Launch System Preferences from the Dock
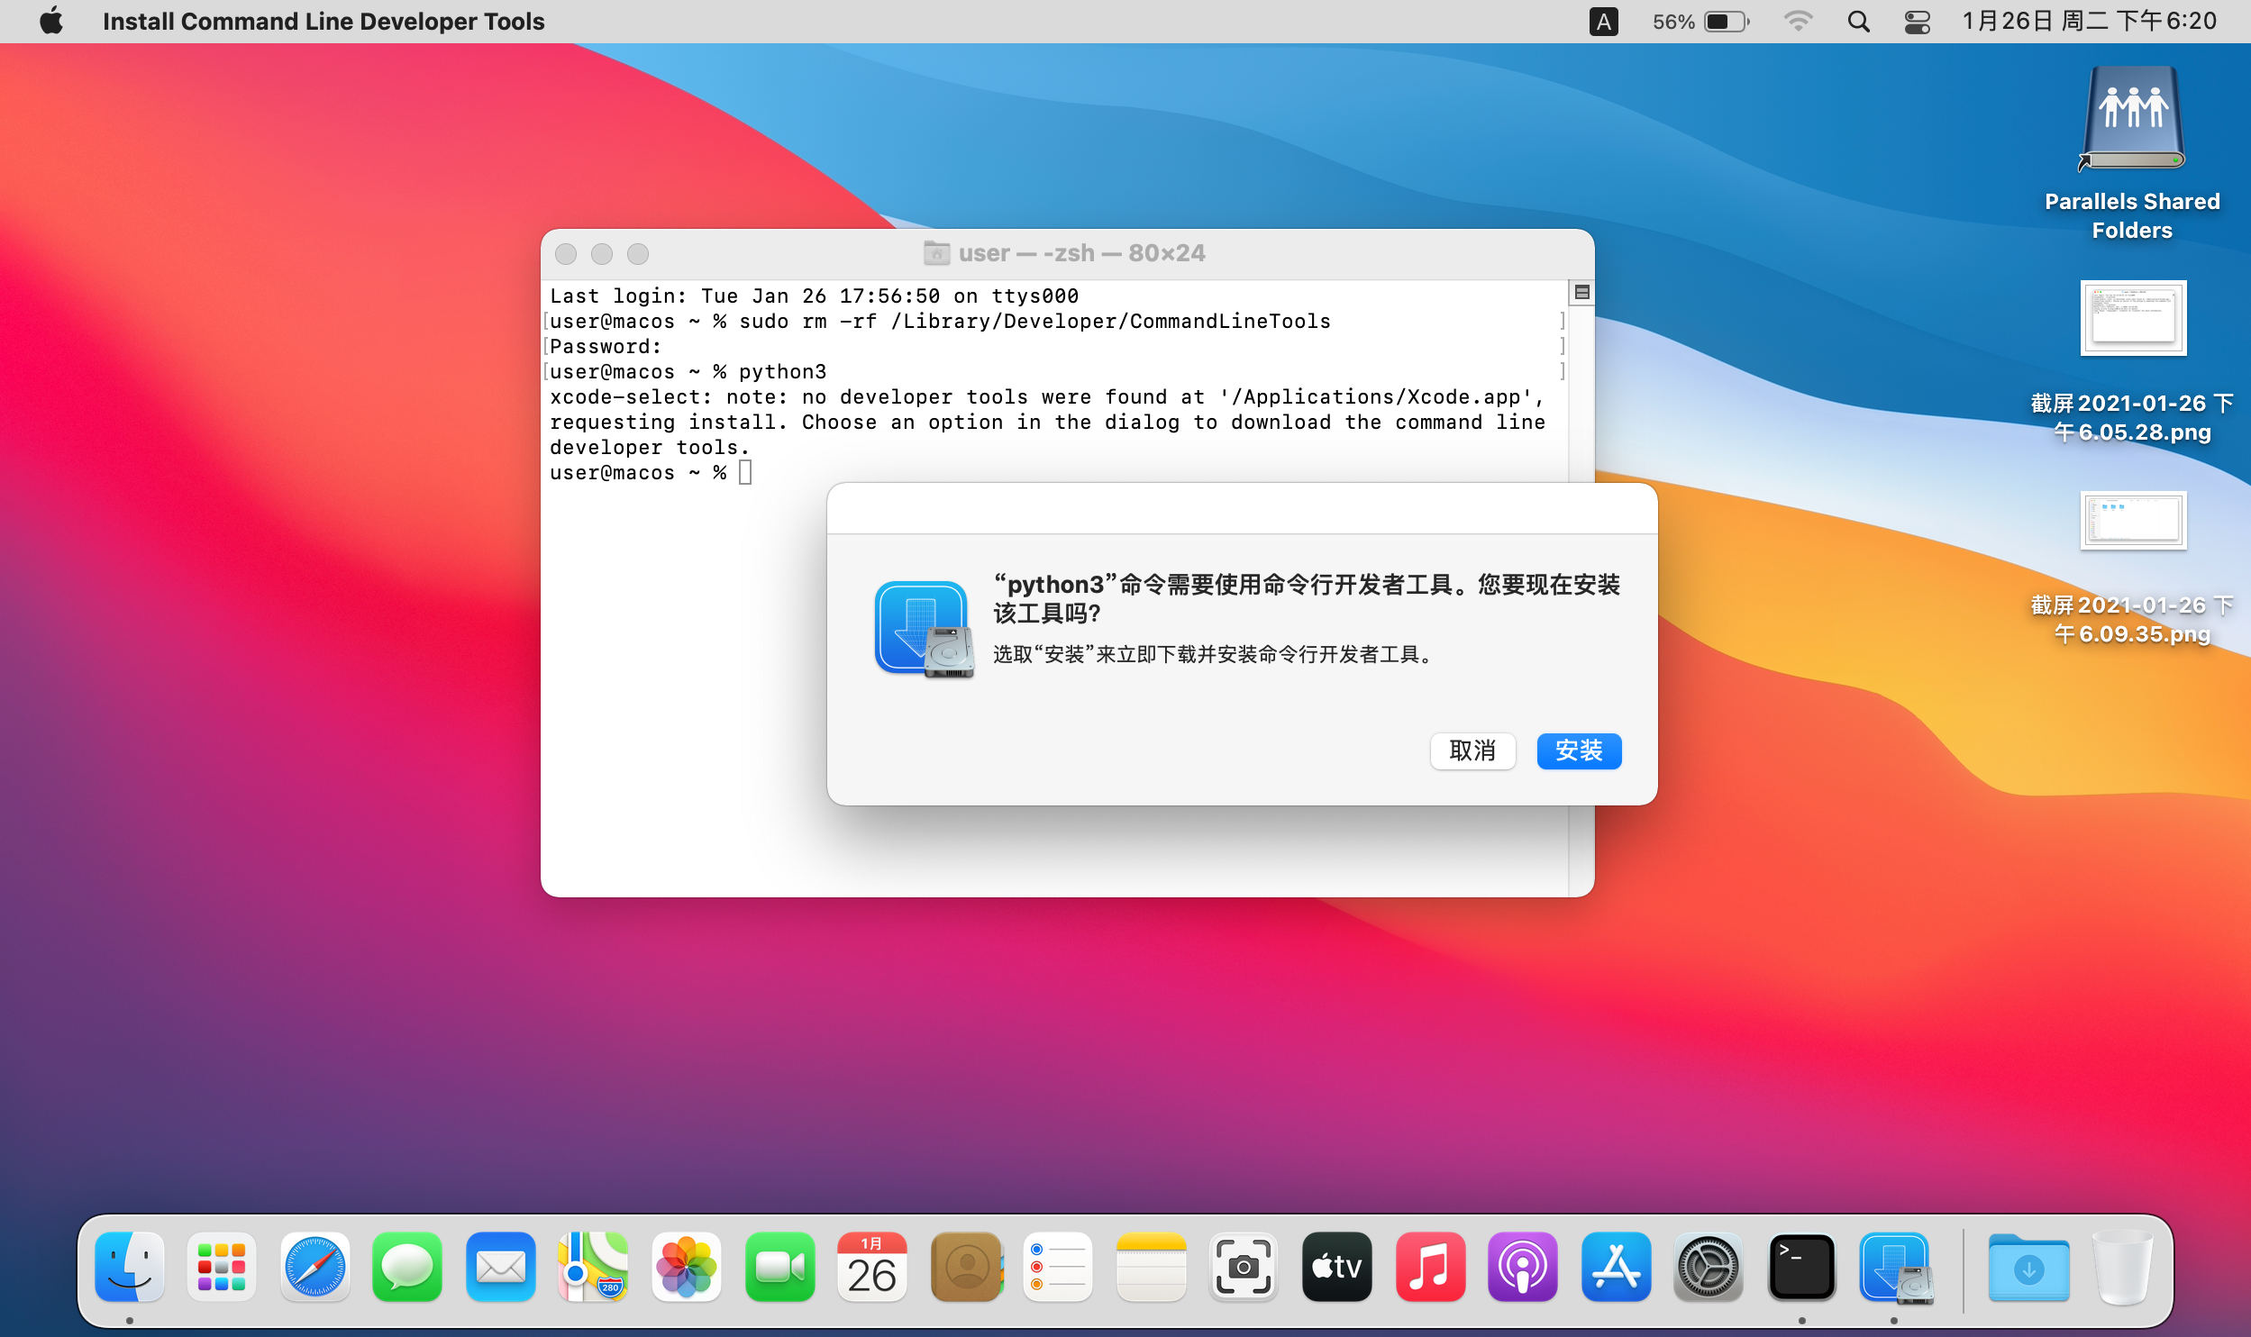Image resolution: width=2251 pixels, height=1337 pixels. coord(1709,1267)
